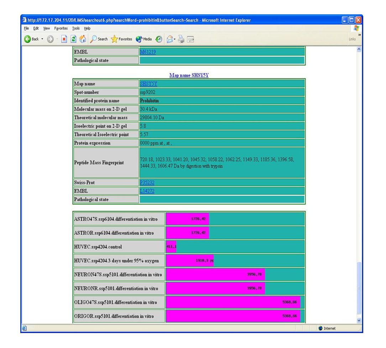The height and width of the screenshot is (348, 386).
Task: Click the scrollbar down arrow
Action: (x=359, y=321)
